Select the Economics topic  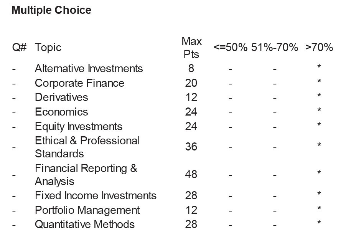coord(61,112)
